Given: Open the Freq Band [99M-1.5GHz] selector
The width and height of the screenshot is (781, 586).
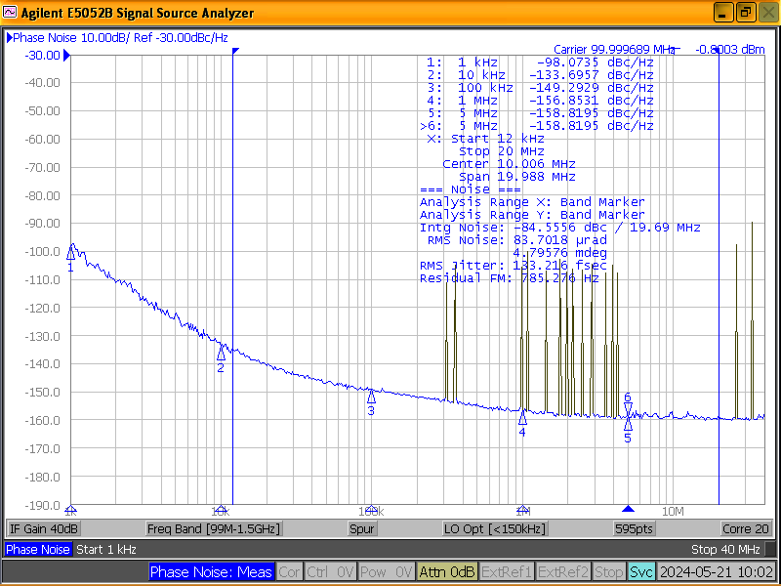Looking at the screenshot, I should [x=215, y=528].
